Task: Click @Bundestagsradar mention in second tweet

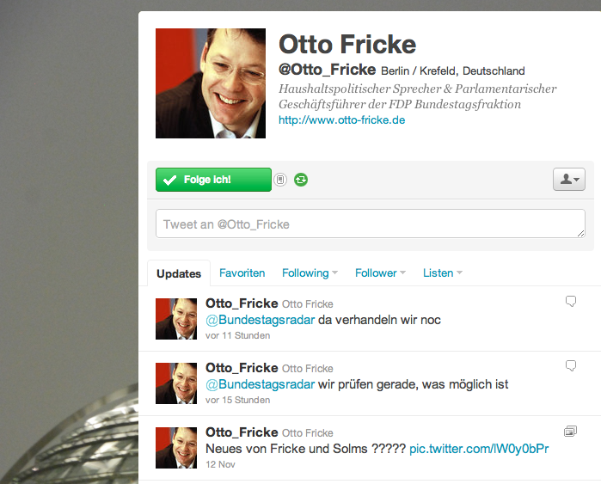Action: [x=260, y=384]
